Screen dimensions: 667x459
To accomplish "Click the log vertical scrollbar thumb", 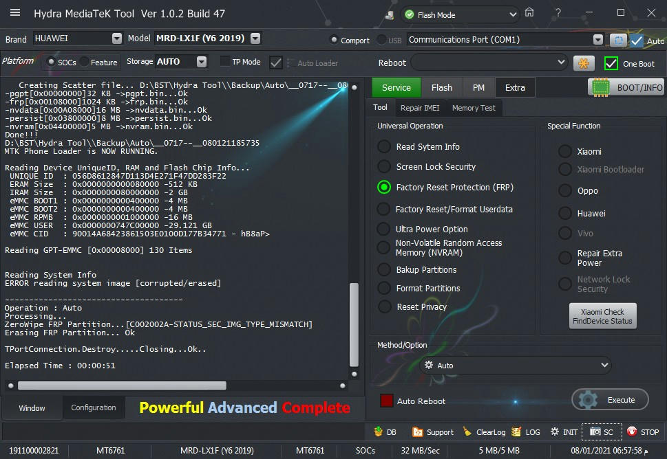I will (x=354, y=324).
